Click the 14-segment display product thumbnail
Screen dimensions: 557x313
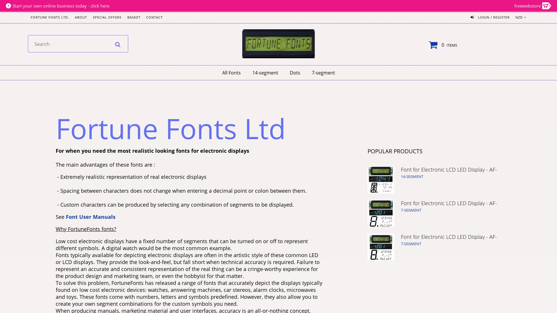(381, 180)
